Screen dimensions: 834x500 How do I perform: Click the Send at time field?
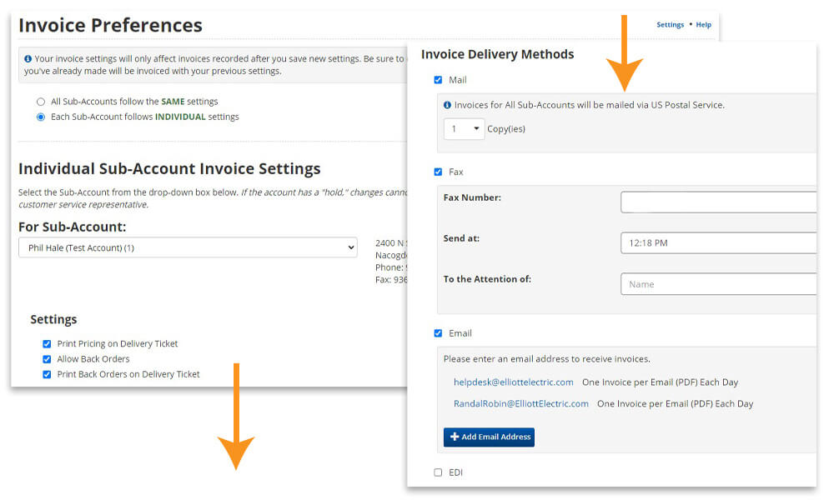[718, 242]
